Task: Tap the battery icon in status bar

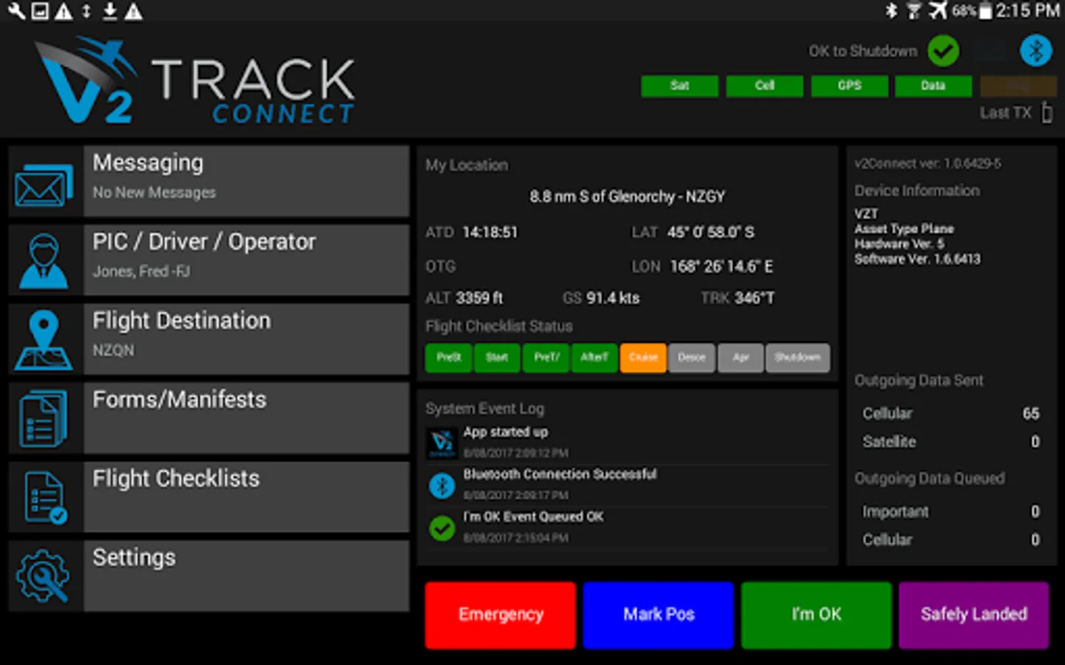Action: click(x=985, y=10)
